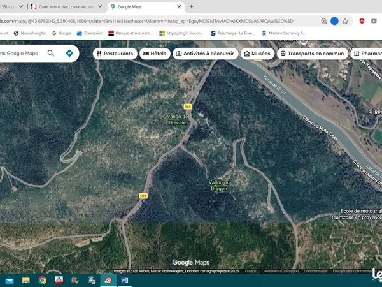The image size is (382, 287).
Task: Close the Carte interactive cadastre tab
Action: coord(100,7)
